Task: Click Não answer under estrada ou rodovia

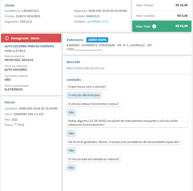Action: [71, 168]
